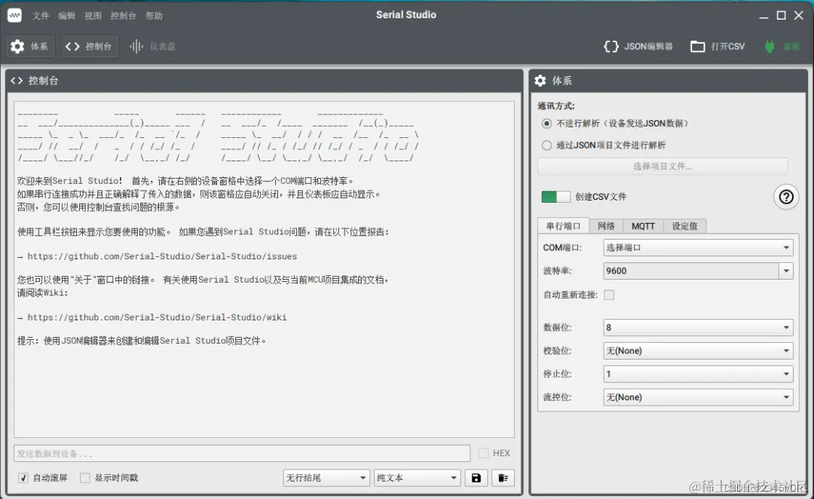Open the 仪表盘 dashboard toolbar button

click(x=152, y=47)
